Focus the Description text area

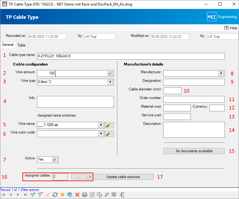(x=194, y=130)
